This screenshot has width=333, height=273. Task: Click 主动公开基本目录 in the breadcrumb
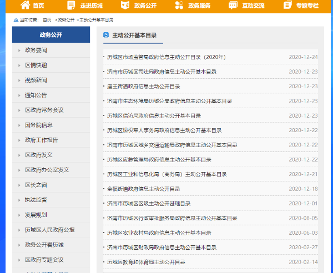point(96,20)
